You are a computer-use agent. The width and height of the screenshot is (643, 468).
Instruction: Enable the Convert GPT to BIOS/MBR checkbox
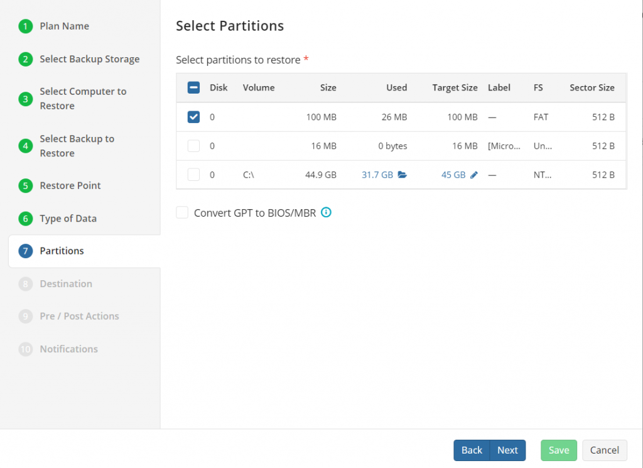pyautogui.click(x=181, y=212)
